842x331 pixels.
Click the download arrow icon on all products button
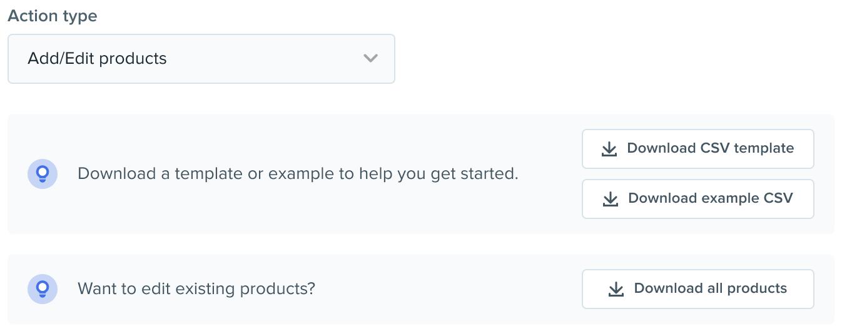(x=616, y=289)
